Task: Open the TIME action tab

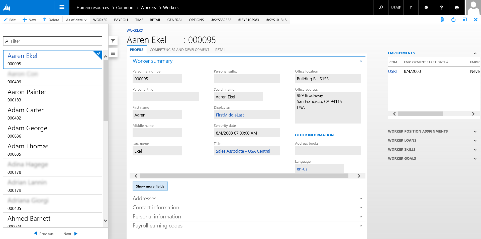Action: (x=139, y=20)
